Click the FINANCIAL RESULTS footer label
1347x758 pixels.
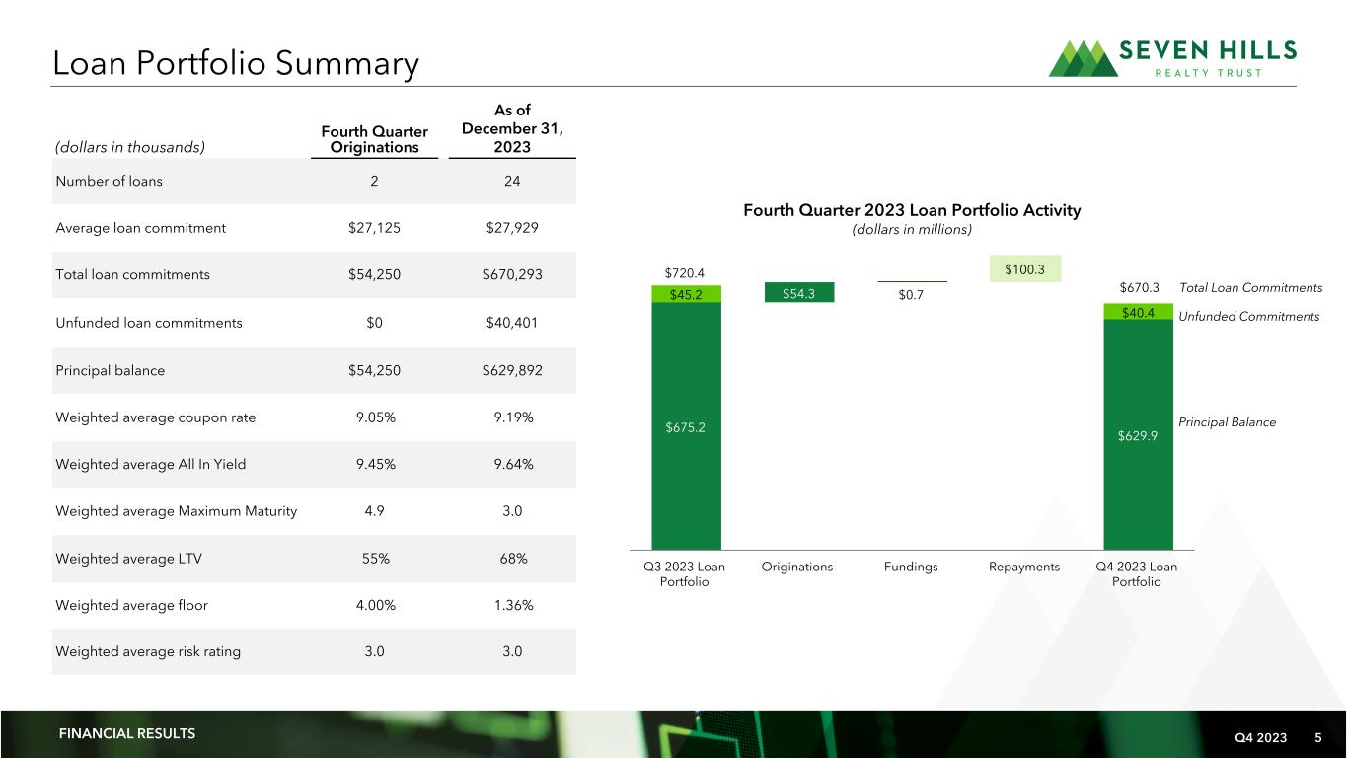(127, 733)
